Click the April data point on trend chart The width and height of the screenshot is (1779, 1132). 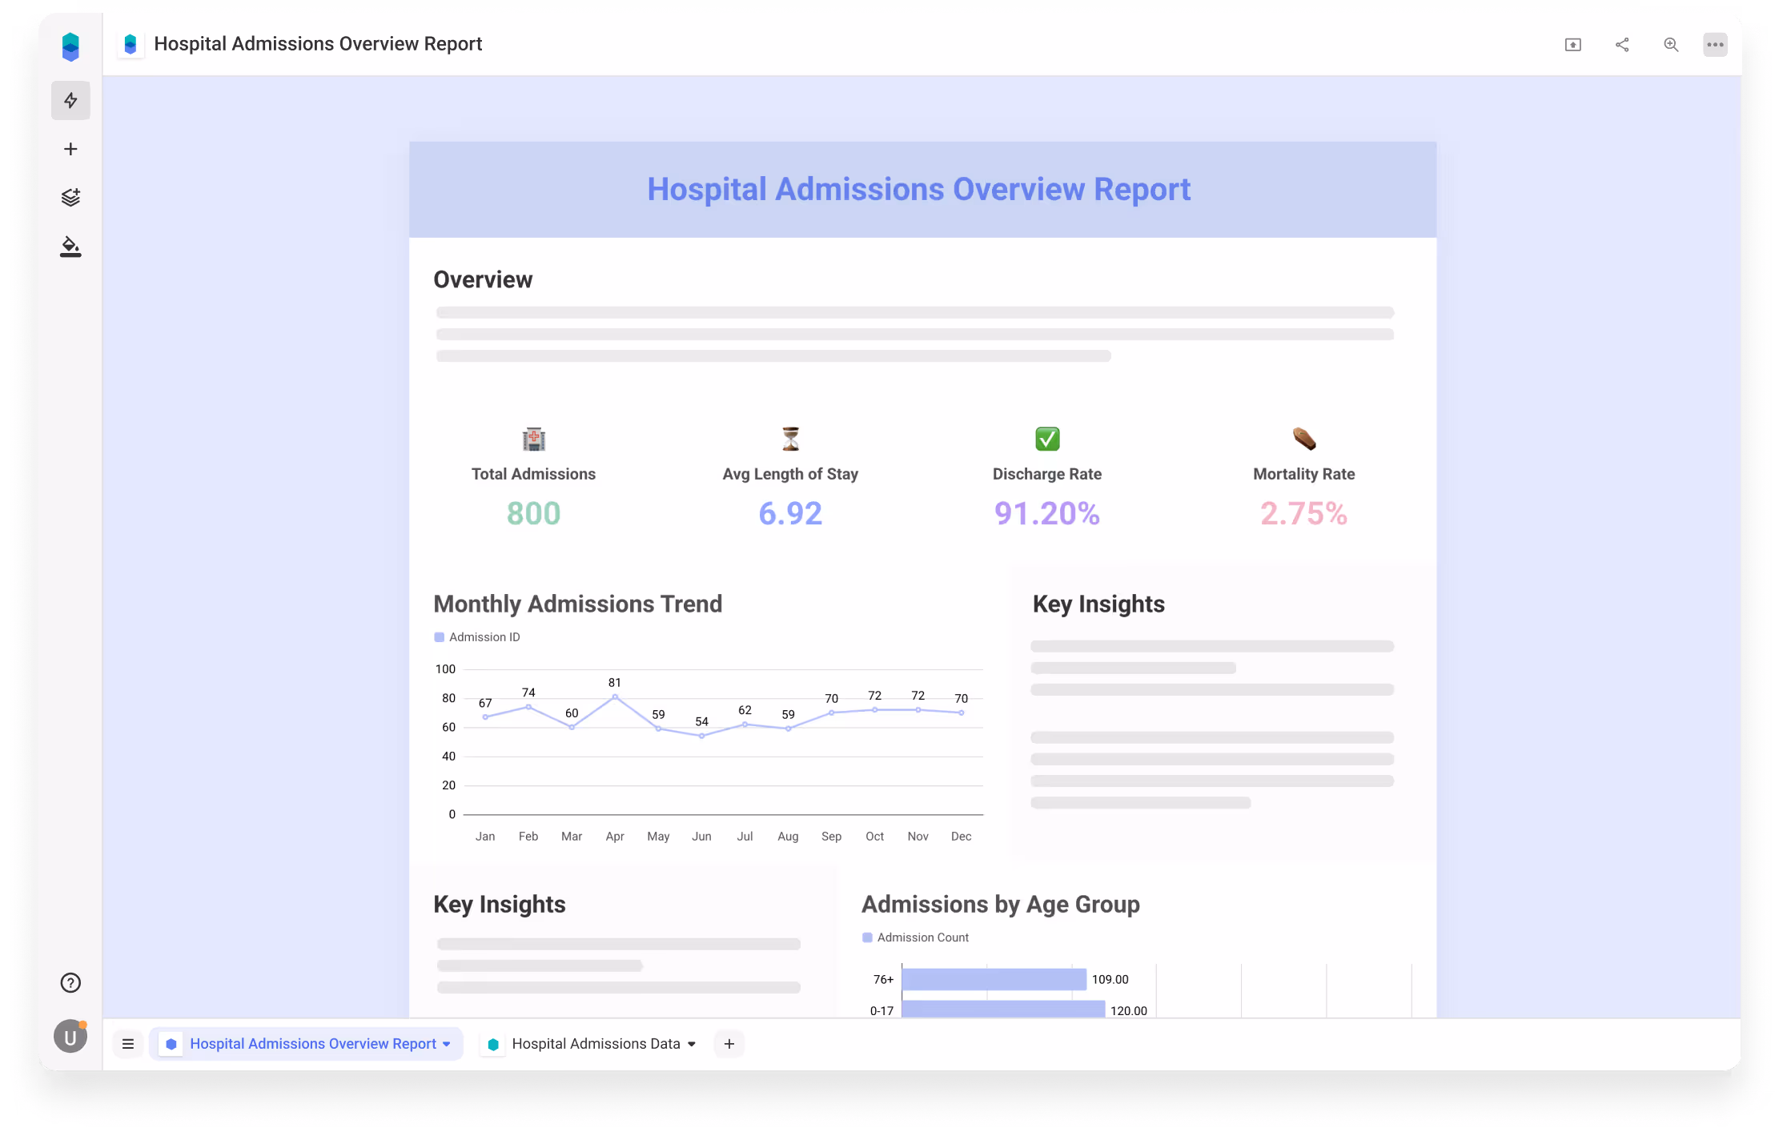(x=615, y=696)
